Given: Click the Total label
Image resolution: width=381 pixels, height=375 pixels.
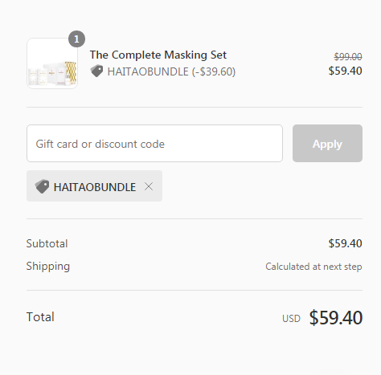Looking at the screenshot, I should pyautogui.click(x=40, y=317).
